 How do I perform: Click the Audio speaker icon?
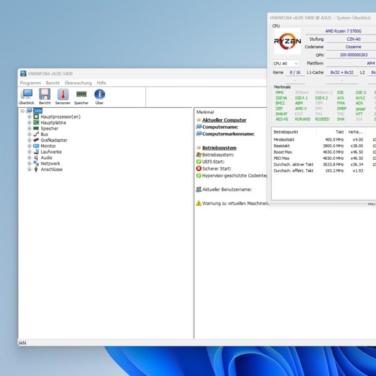(x=36, y=157)
